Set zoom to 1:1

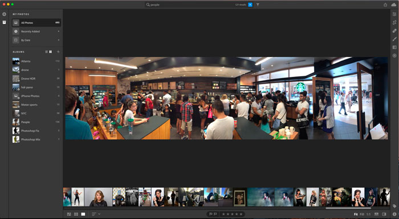coord(368,214)
